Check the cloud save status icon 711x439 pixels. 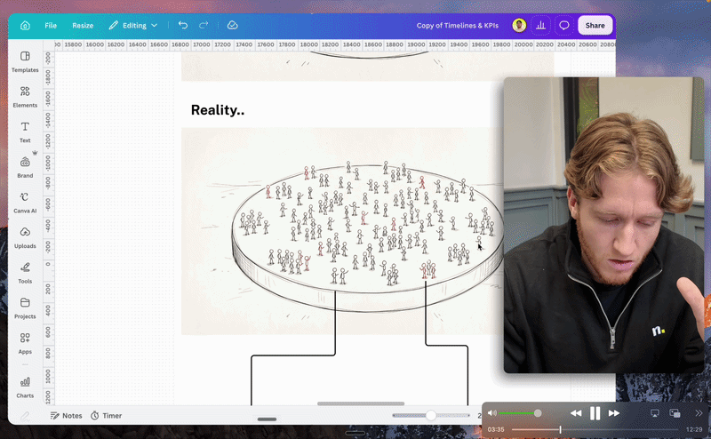[232, 26]
